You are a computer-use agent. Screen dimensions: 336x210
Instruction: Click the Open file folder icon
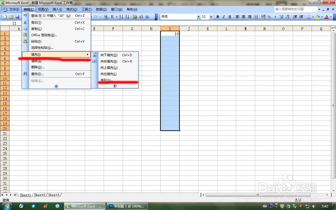[x=11, y=17]
